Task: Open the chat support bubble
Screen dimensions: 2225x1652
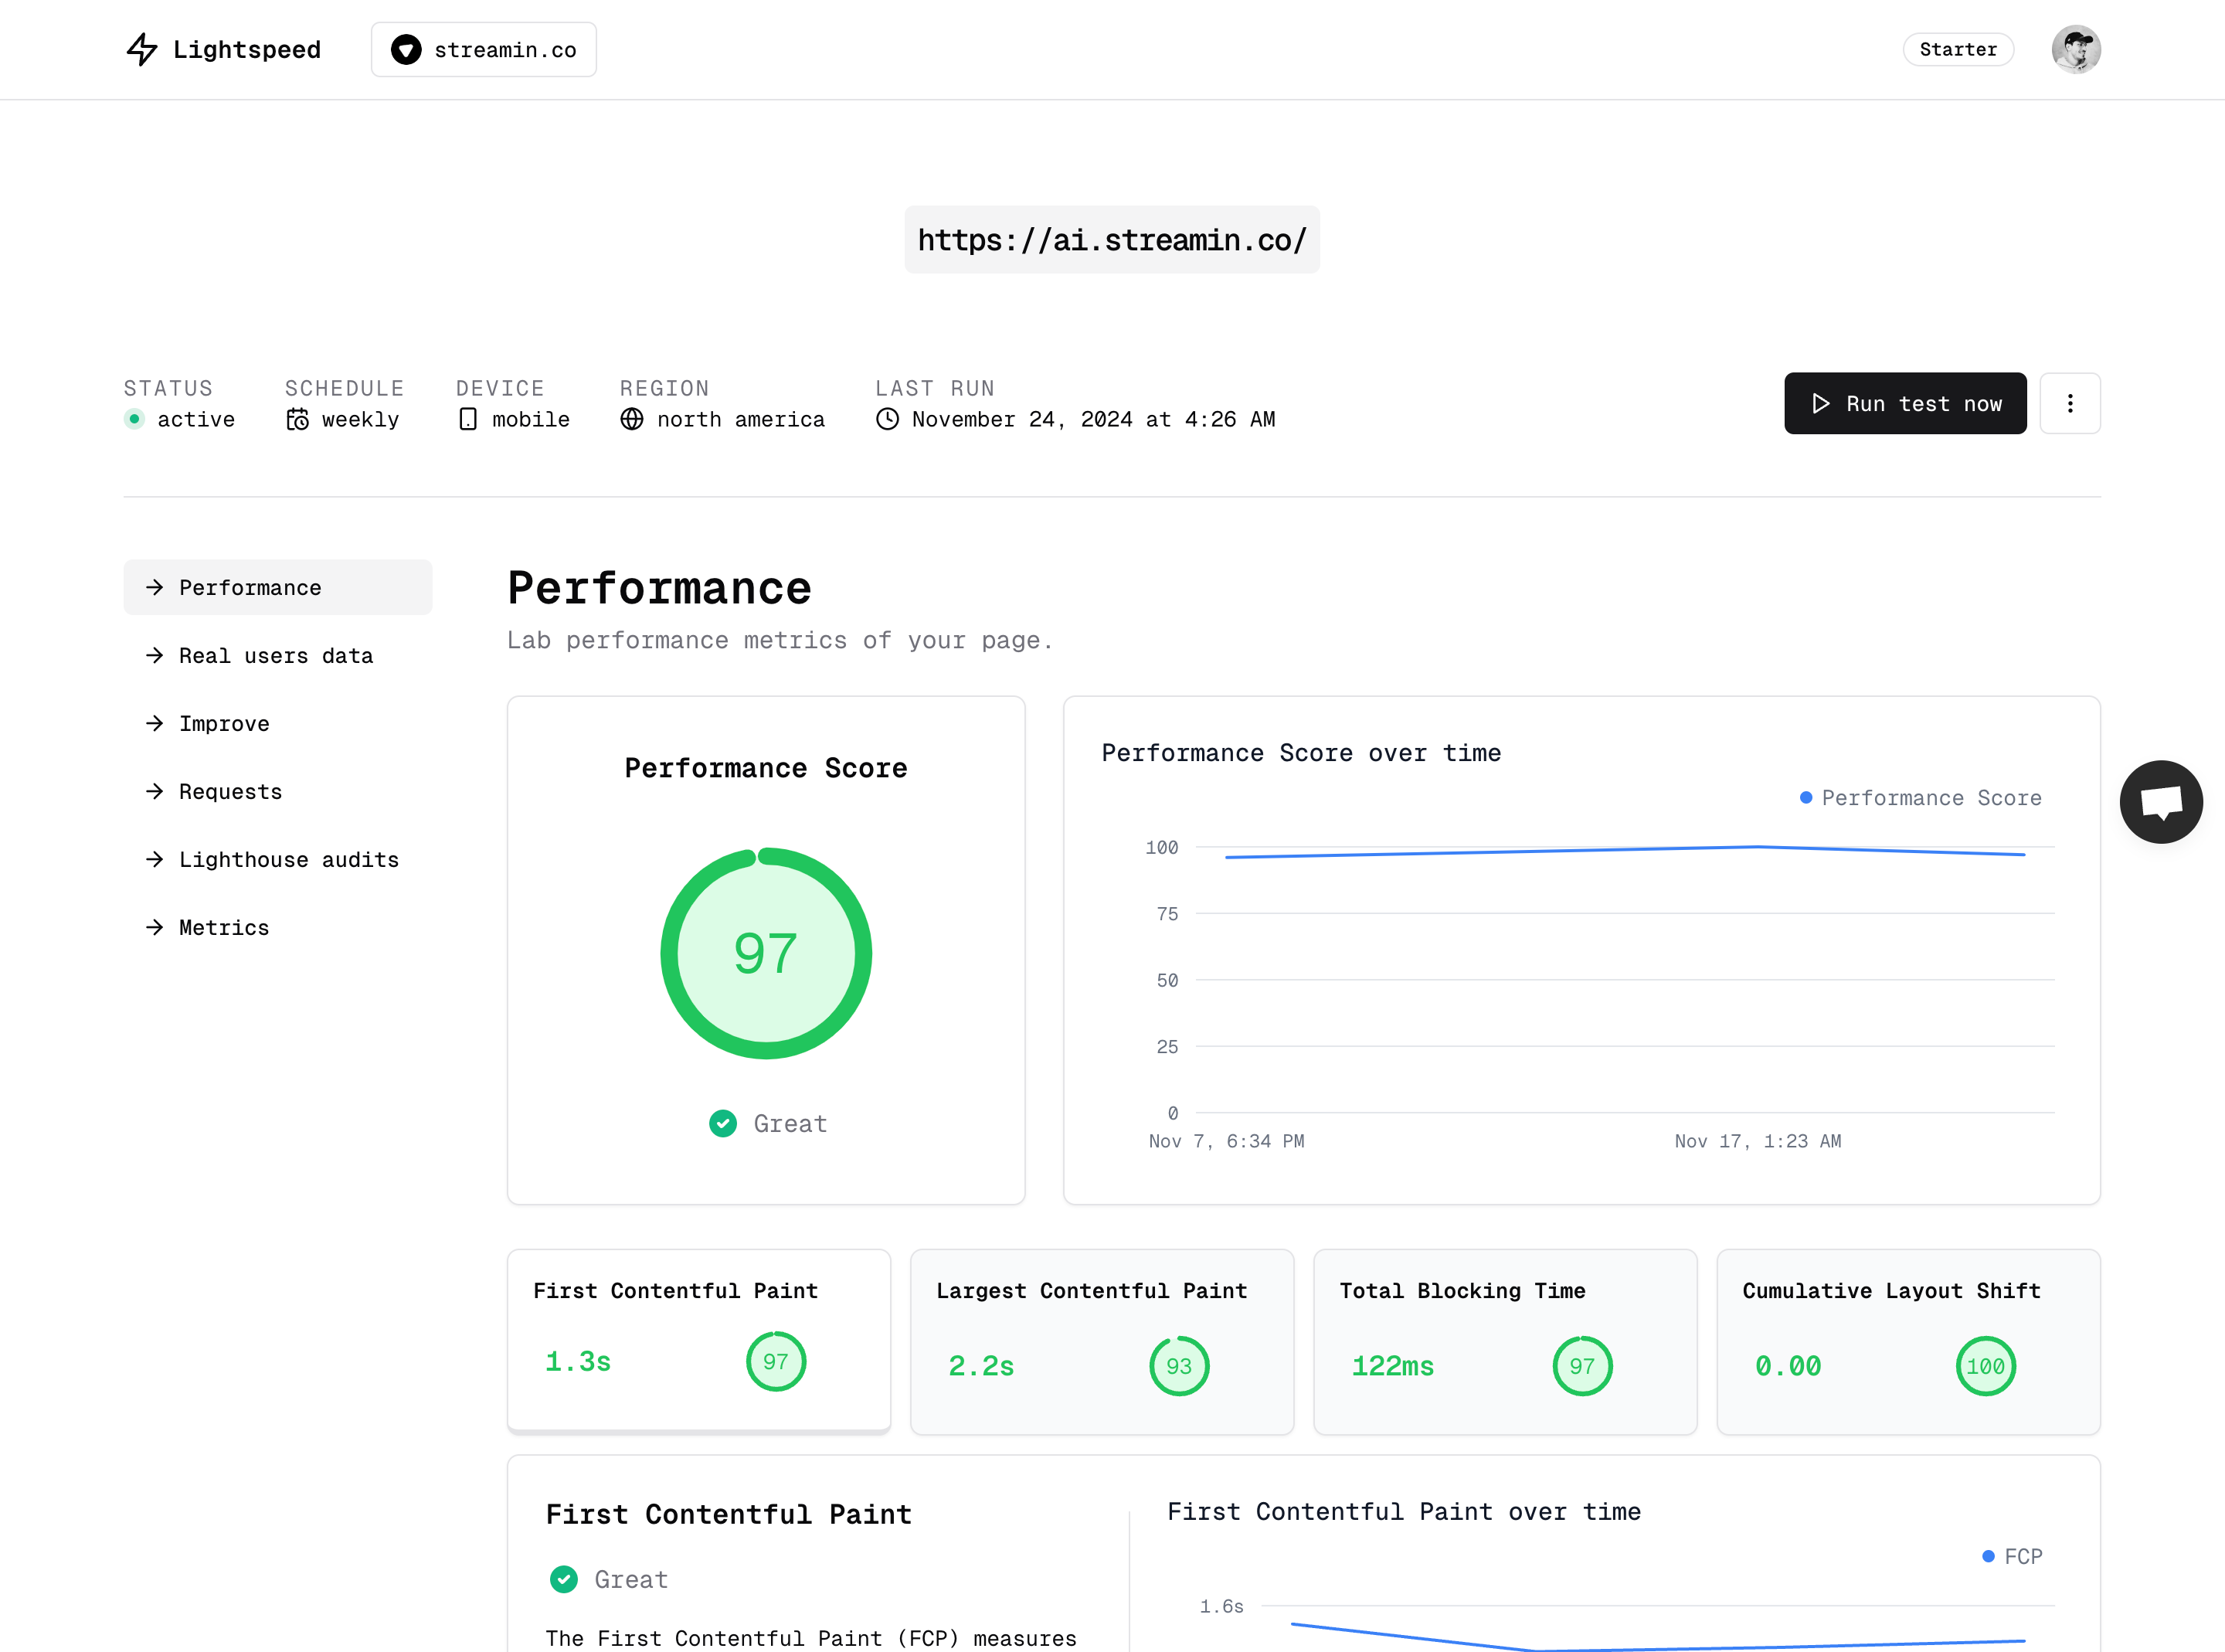Action: [2160, 802]
